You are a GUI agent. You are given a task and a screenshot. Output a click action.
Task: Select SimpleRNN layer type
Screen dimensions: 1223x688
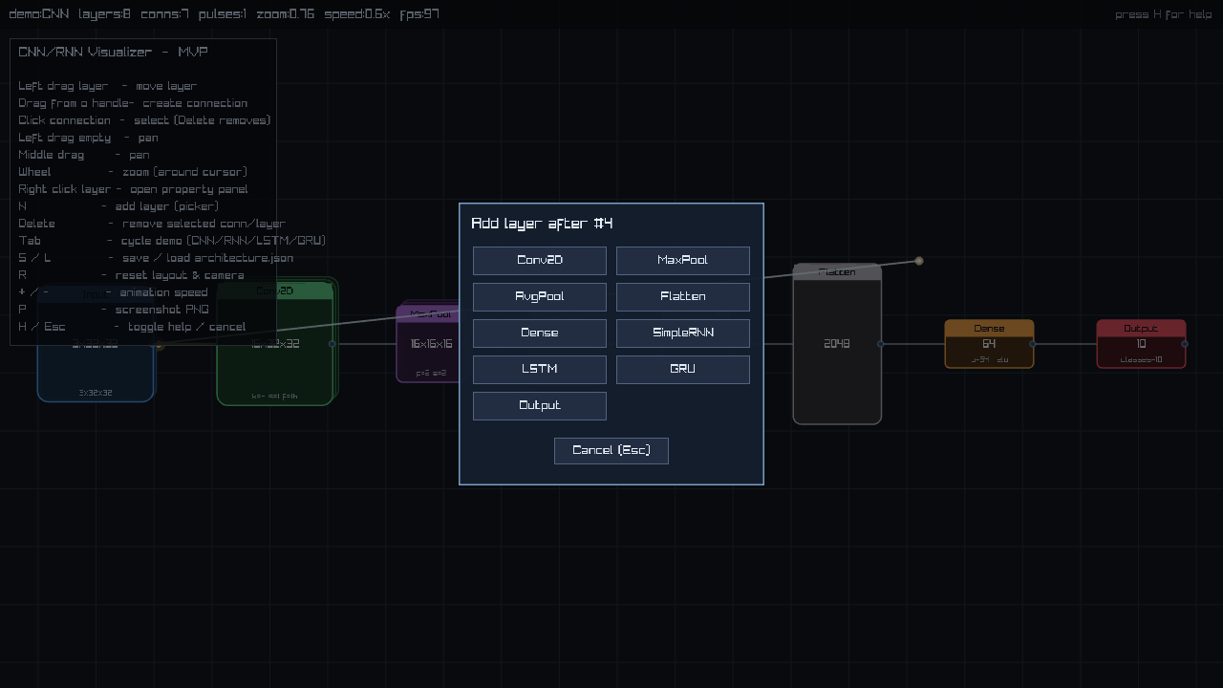pos(683,333)
